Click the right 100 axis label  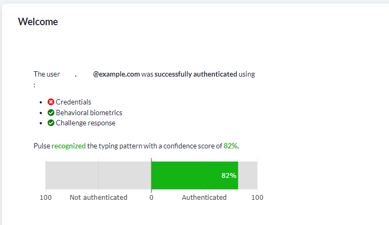coord(257,198)
